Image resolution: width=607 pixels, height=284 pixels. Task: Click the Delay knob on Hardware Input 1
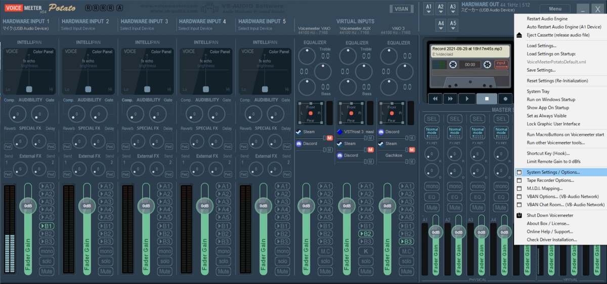point(39,140)
